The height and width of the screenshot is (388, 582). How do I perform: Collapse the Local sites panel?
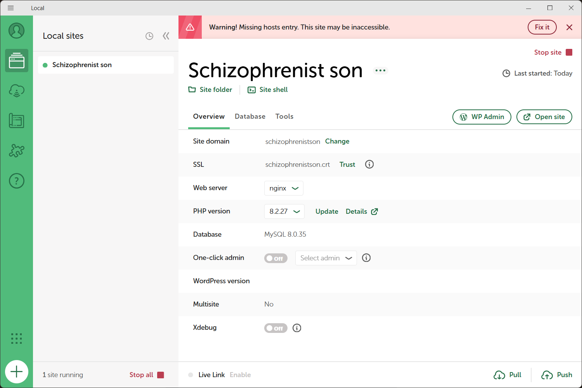pos(166,36)
